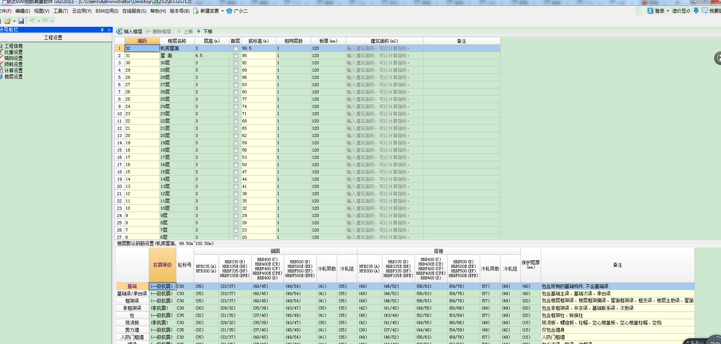The height and width of the screenshot is (344, 721).
Task: Close the navigation bar panel
Action: point(109,30)
